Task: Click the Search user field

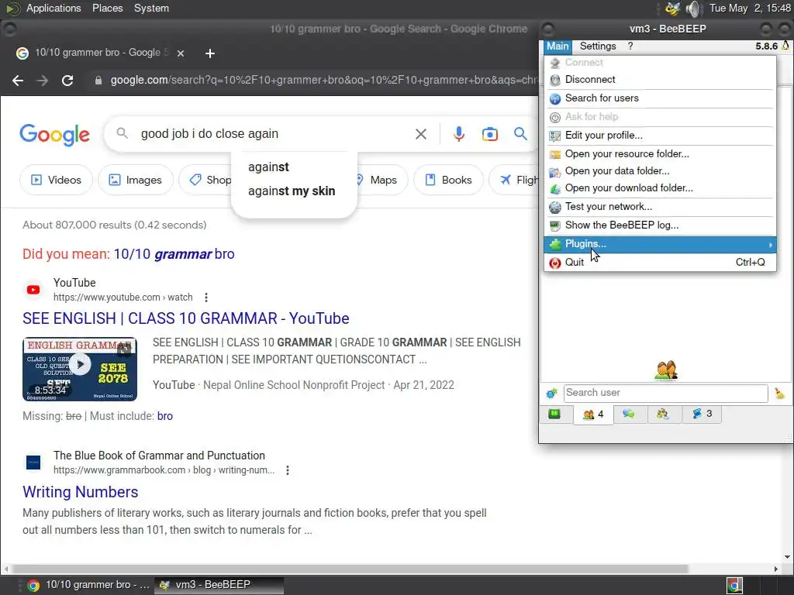Action: point(665,393)
